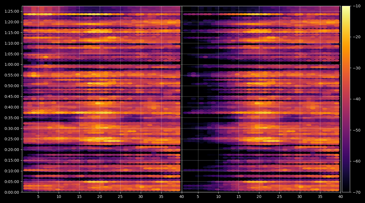Image resolution: width=365 pixels, height=203 pixels.
Task: Select the 0:30:00 tick label
Action: click(x=12, y=128)
